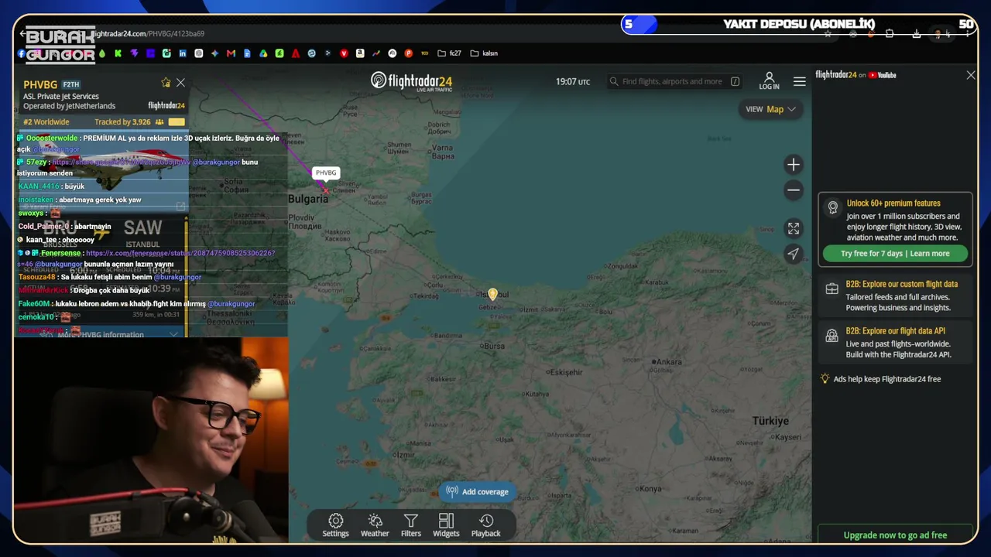Open the Kick bookmark icon
991x557 pixels.
(118, 53)
